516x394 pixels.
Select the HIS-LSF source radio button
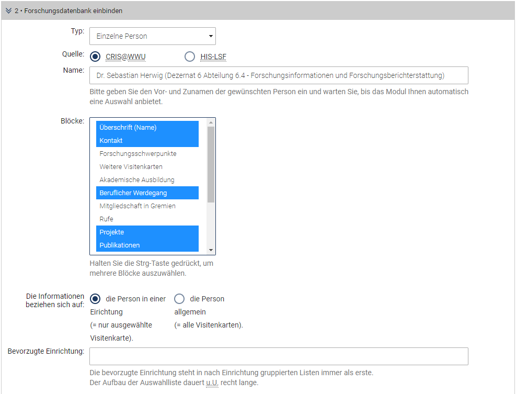coord(190,57)
